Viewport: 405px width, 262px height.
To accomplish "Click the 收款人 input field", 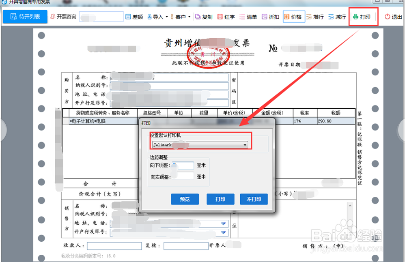I will [114, 246].
